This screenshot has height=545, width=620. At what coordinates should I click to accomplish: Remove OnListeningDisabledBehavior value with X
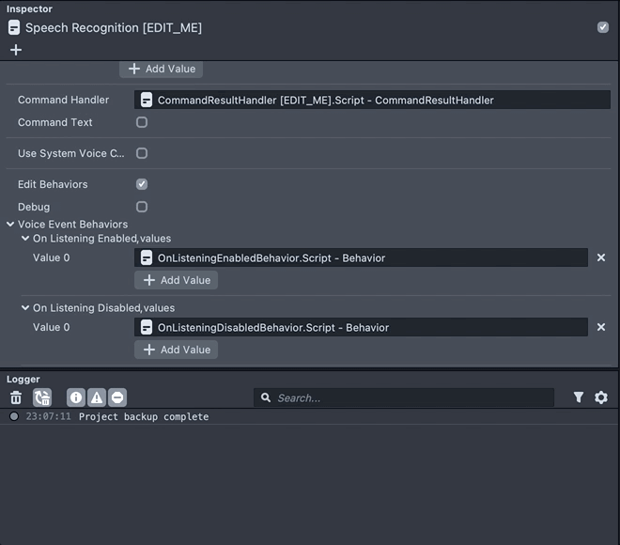click(x=601, y=327)
